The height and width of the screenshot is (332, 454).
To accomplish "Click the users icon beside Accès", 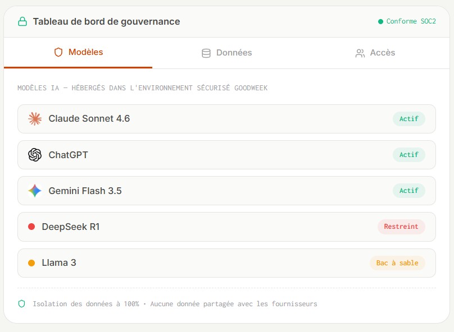I will (x=360, y=53).
